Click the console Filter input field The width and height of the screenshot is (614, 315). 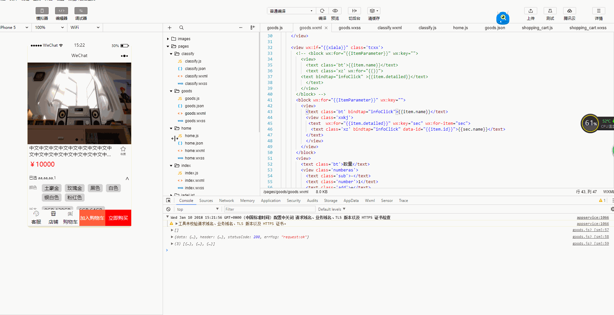click(x=270, y=209)
